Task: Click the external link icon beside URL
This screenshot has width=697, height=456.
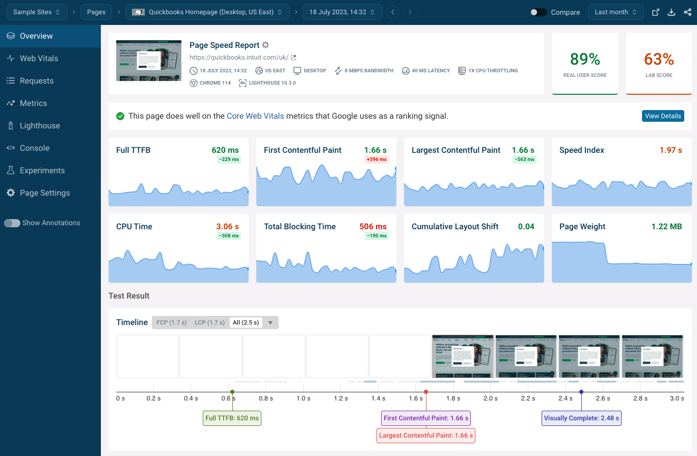Action: [x=293, y=58]
